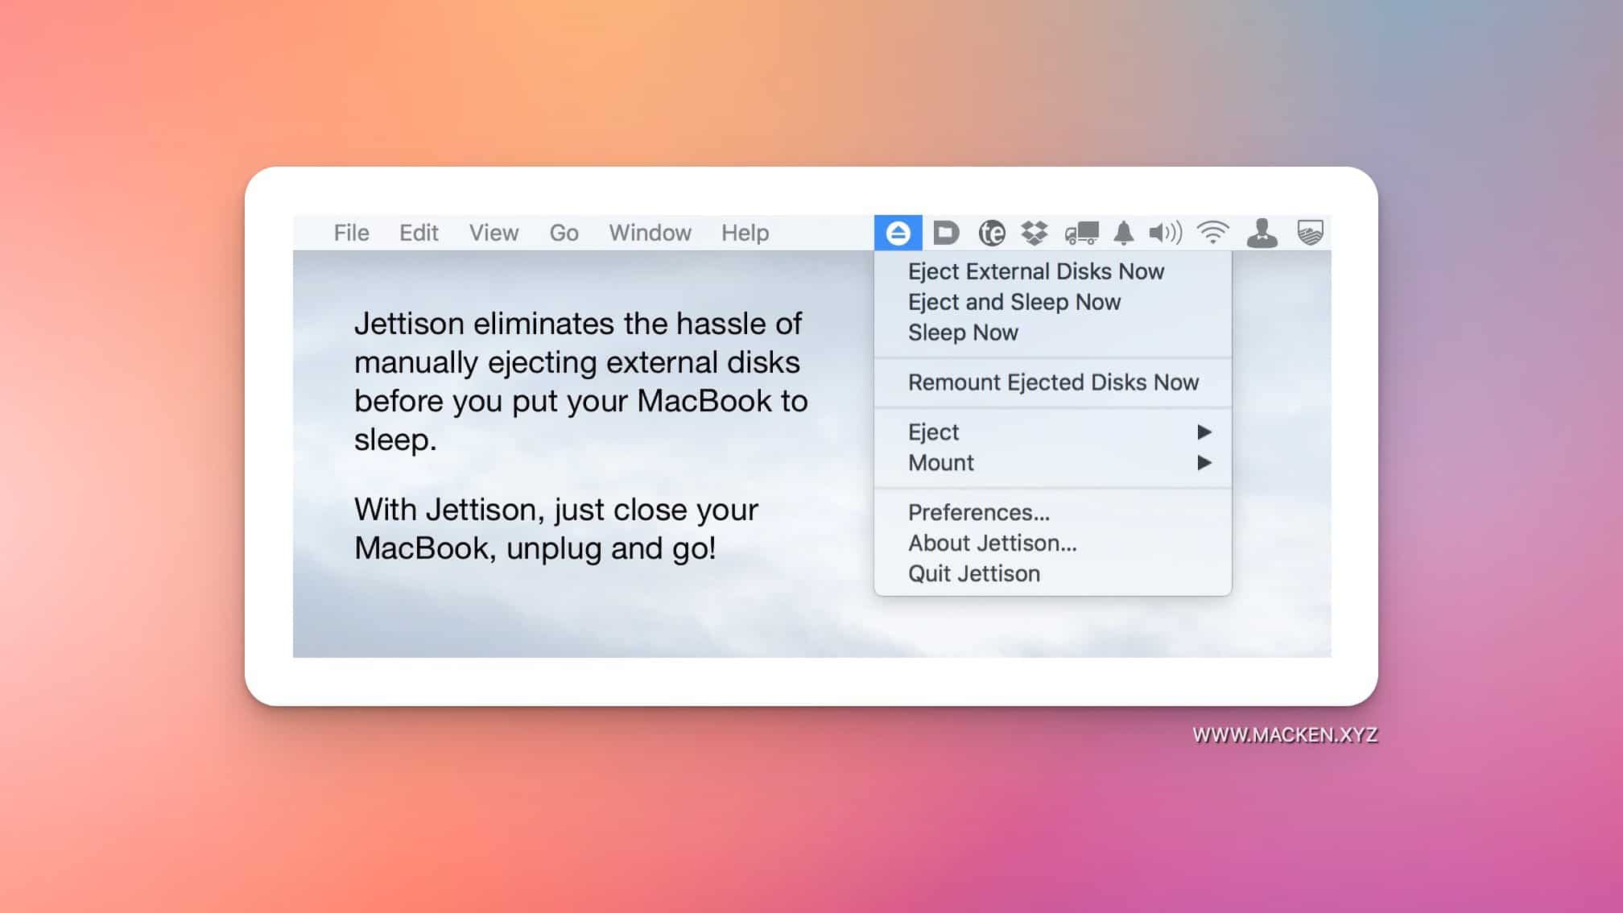
Task: Open the striped shield icon in menu bar
Action: pos(1311,233)
